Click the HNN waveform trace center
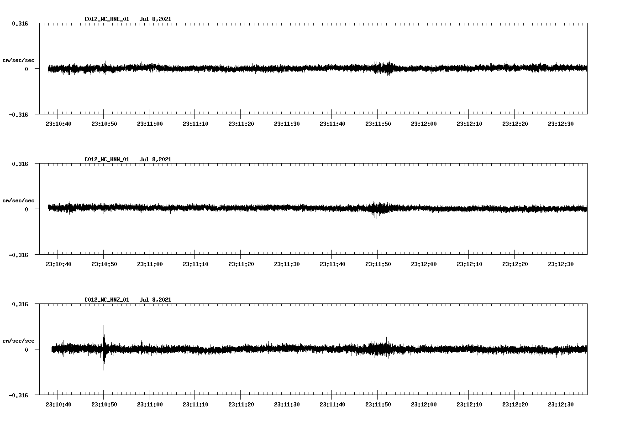 pyautogui.click(x=315, y=209)
